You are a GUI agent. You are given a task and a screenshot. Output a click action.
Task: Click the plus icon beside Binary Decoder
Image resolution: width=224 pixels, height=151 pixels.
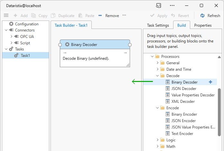point(210,82)
